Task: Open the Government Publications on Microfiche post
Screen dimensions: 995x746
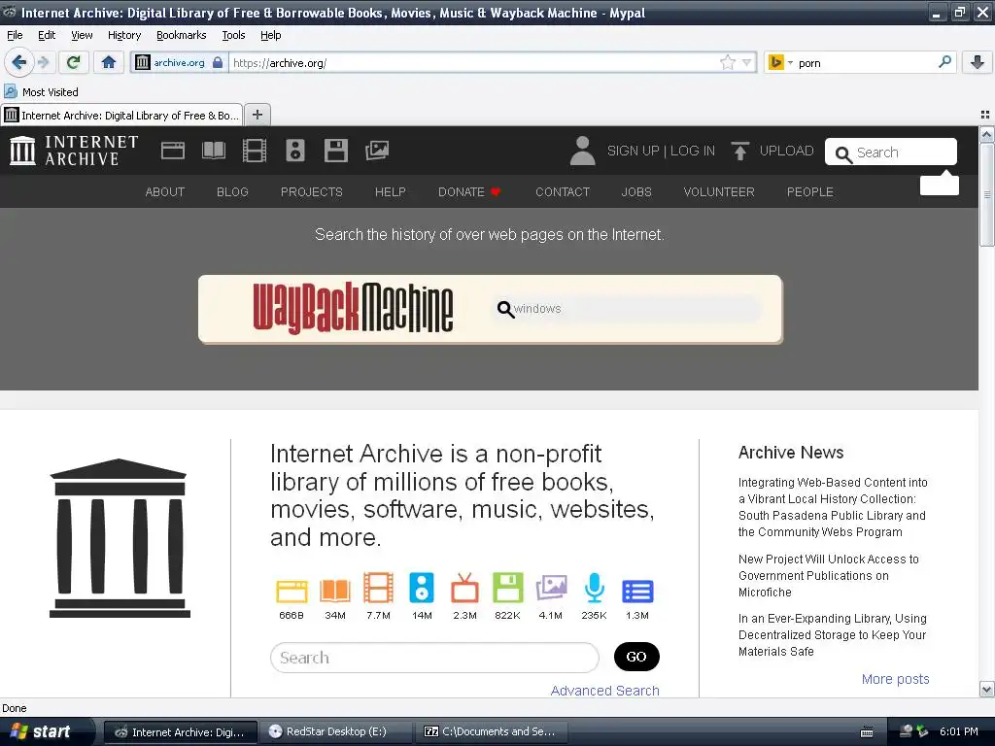Action: [828, 575]
